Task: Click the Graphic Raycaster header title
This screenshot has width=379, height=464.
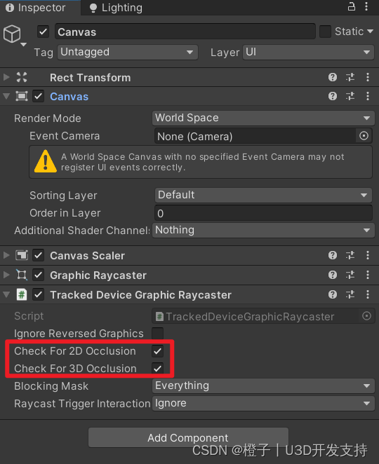Action: point(98,275)
